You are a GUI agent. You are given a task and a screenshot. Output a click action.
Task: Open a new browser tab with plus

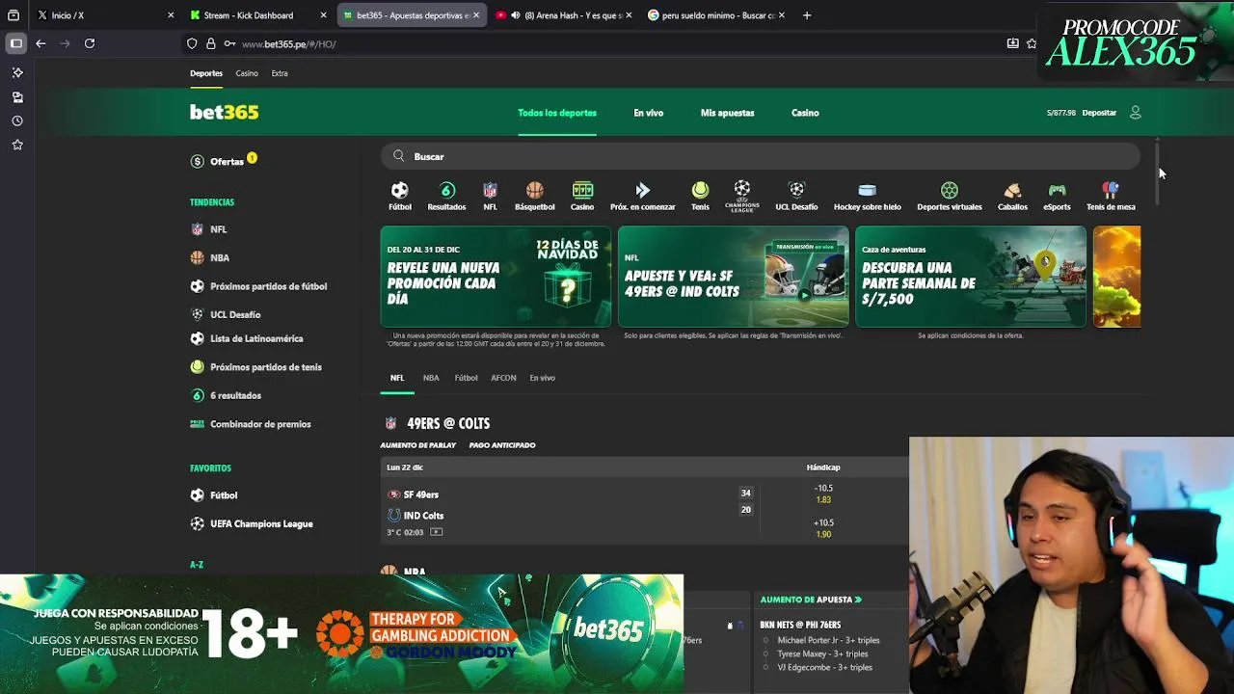807,15
